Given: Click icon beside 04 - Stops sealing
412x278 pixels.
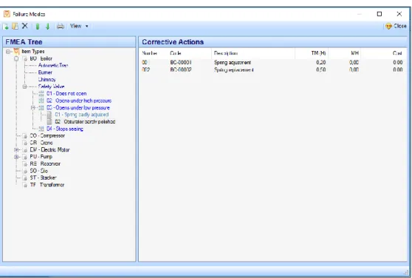Looking at the screenshot, I should pyautogui.click(x=41, y=129).
